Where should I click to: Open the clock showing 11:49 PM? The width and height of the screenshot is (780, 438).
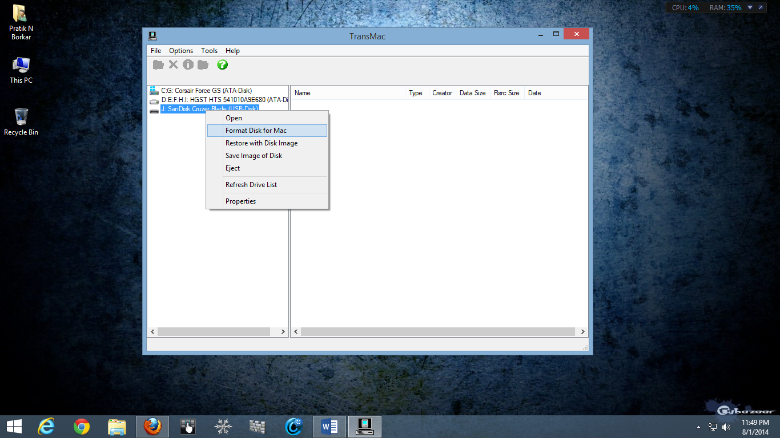[x=755, y=427]
